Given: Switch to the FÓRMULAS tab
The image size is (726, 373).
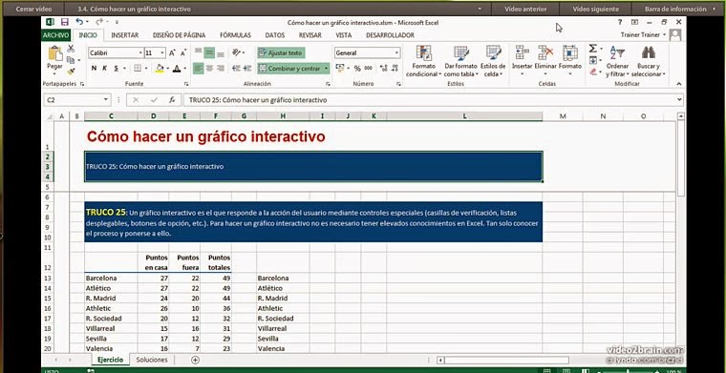Looking at the screenshot, I should 235,35.
